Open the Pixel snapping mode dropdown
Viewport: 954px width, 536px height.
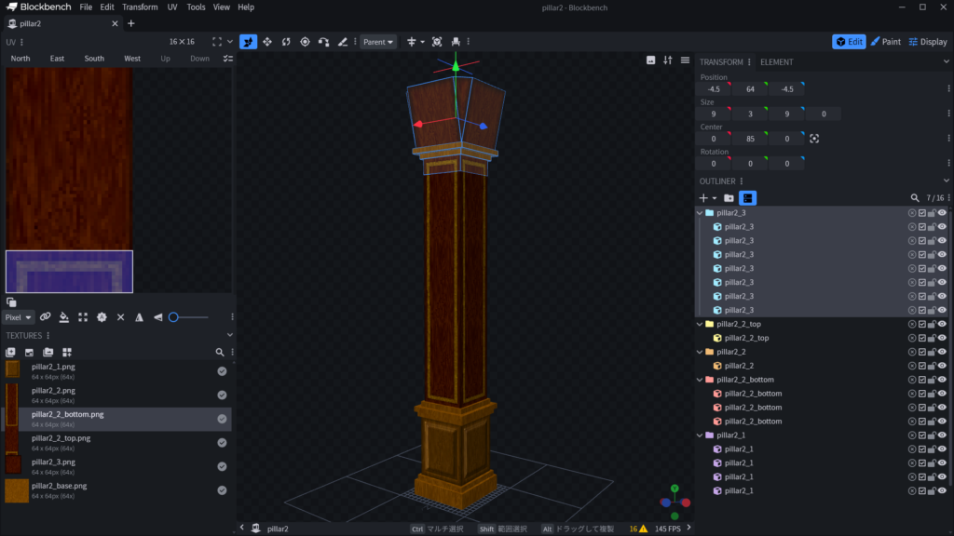click(18, 317)
